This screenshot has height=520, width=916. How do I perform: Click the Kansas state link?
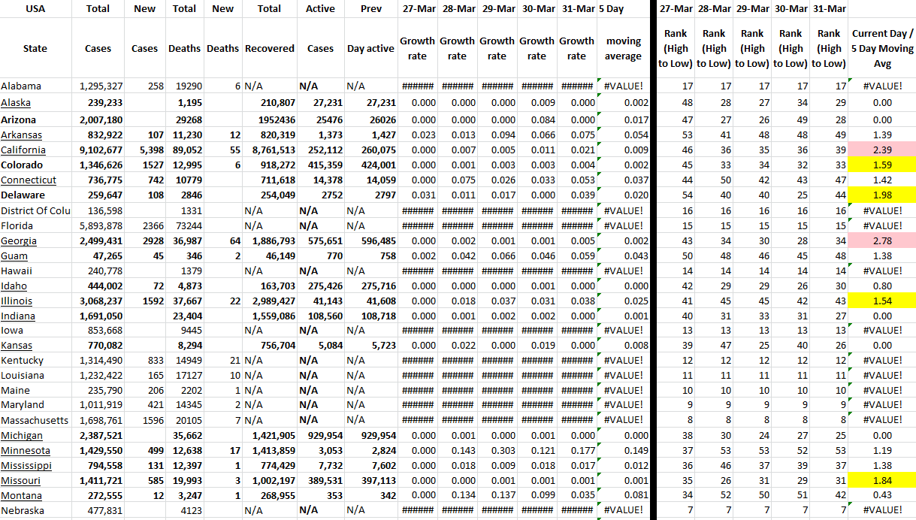pos(17,346)
